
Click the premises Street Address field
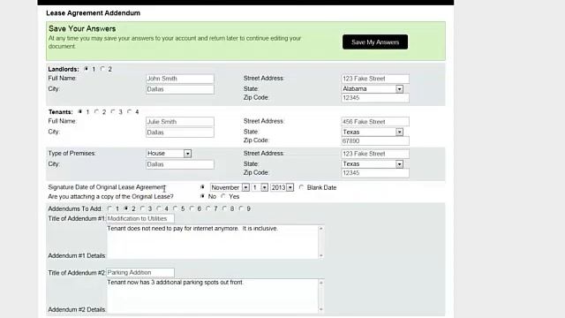[375, 154]
